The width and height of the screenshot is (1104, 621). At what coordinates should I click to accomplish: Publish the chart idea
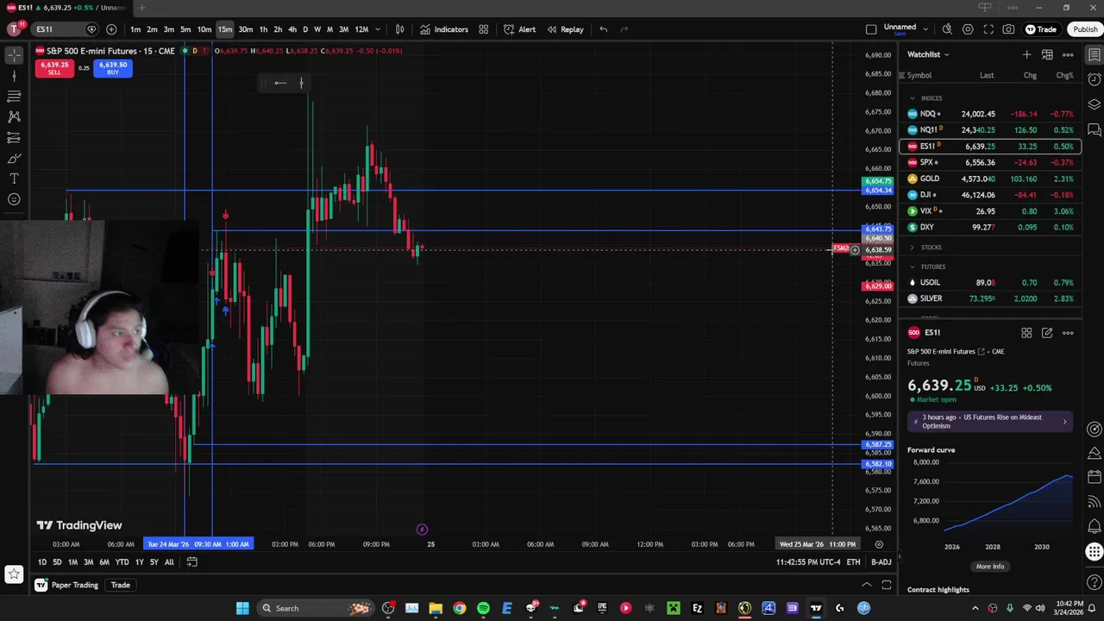click(x=1085, y=29)
